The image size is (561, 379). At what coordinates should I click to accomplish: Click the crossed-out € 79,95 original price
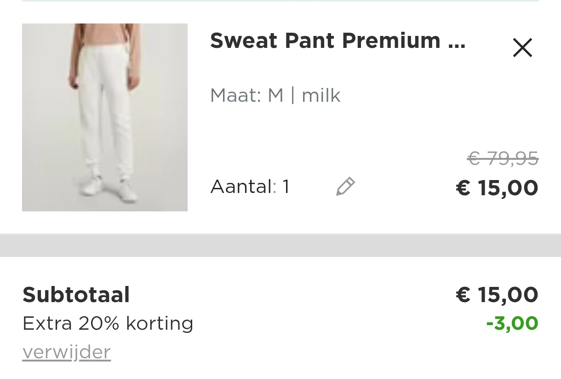[x=503, y=158]
